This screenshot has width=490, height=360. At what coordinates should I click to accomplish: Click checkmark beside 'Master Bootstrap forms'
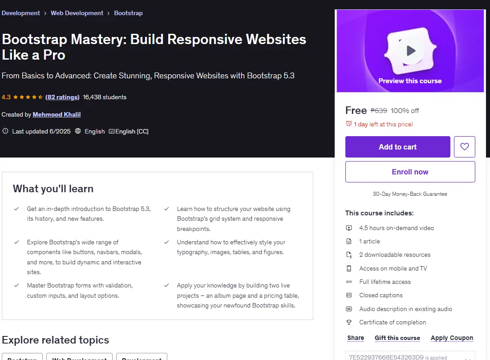pyautogui.click(x=16, y=285)
